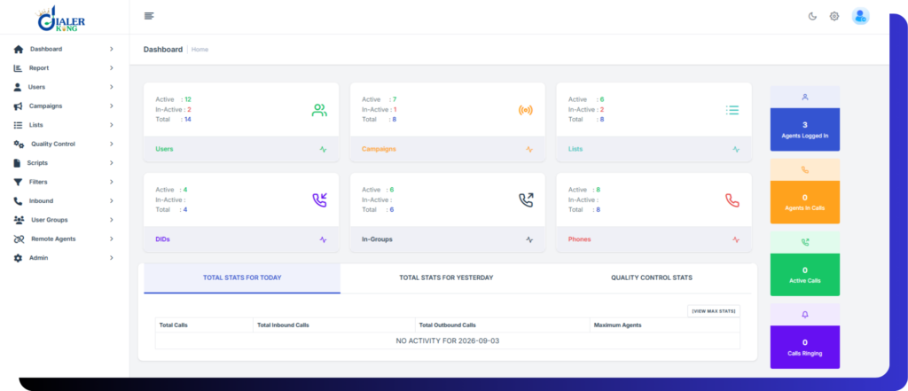Screen dimensions: 908x391
Task: Expand the User Groups menu chevron
Action: tap(111, 220)
